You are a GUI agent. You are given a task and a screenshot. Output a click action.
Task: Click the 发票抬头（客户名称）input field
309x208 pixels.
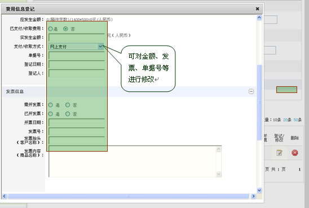coord(77,140)
